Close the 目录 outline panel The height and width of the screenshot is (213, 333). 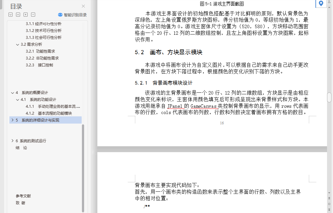click(x=83, y=6)
